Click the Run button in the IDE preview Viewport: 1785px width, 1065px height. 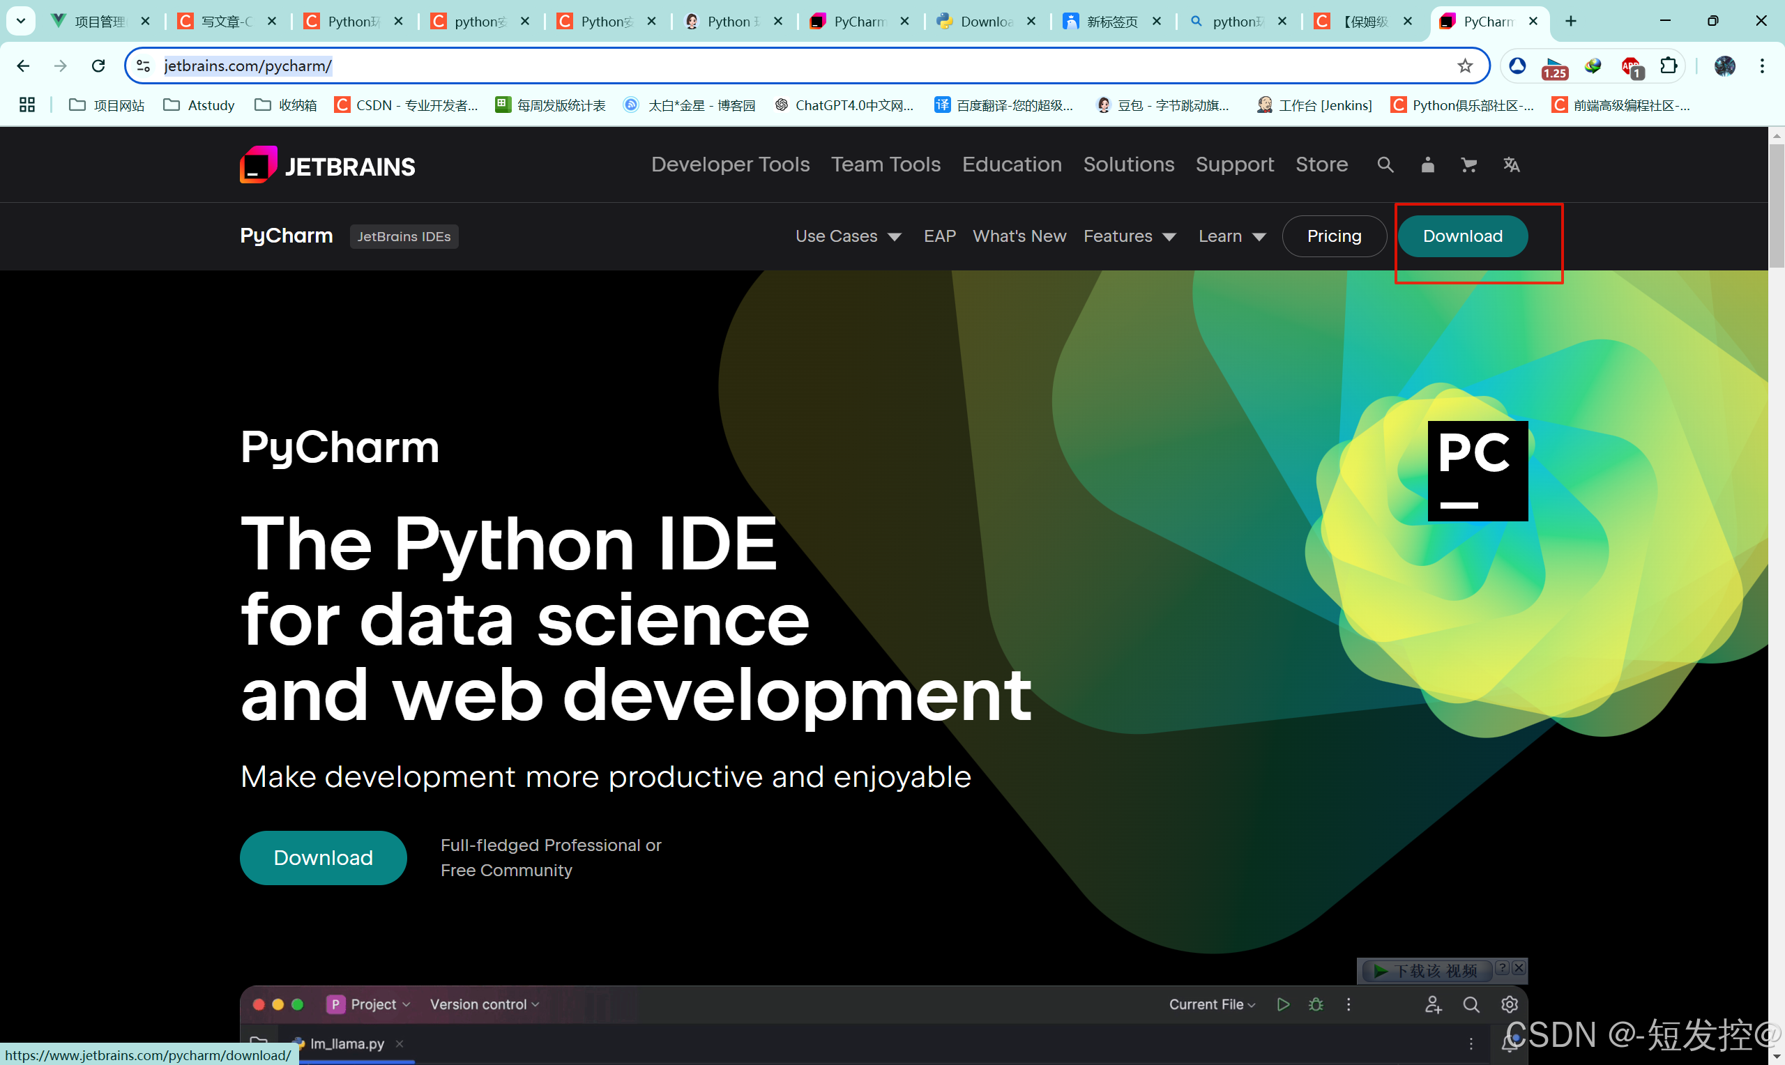tap(1283, 1004)
